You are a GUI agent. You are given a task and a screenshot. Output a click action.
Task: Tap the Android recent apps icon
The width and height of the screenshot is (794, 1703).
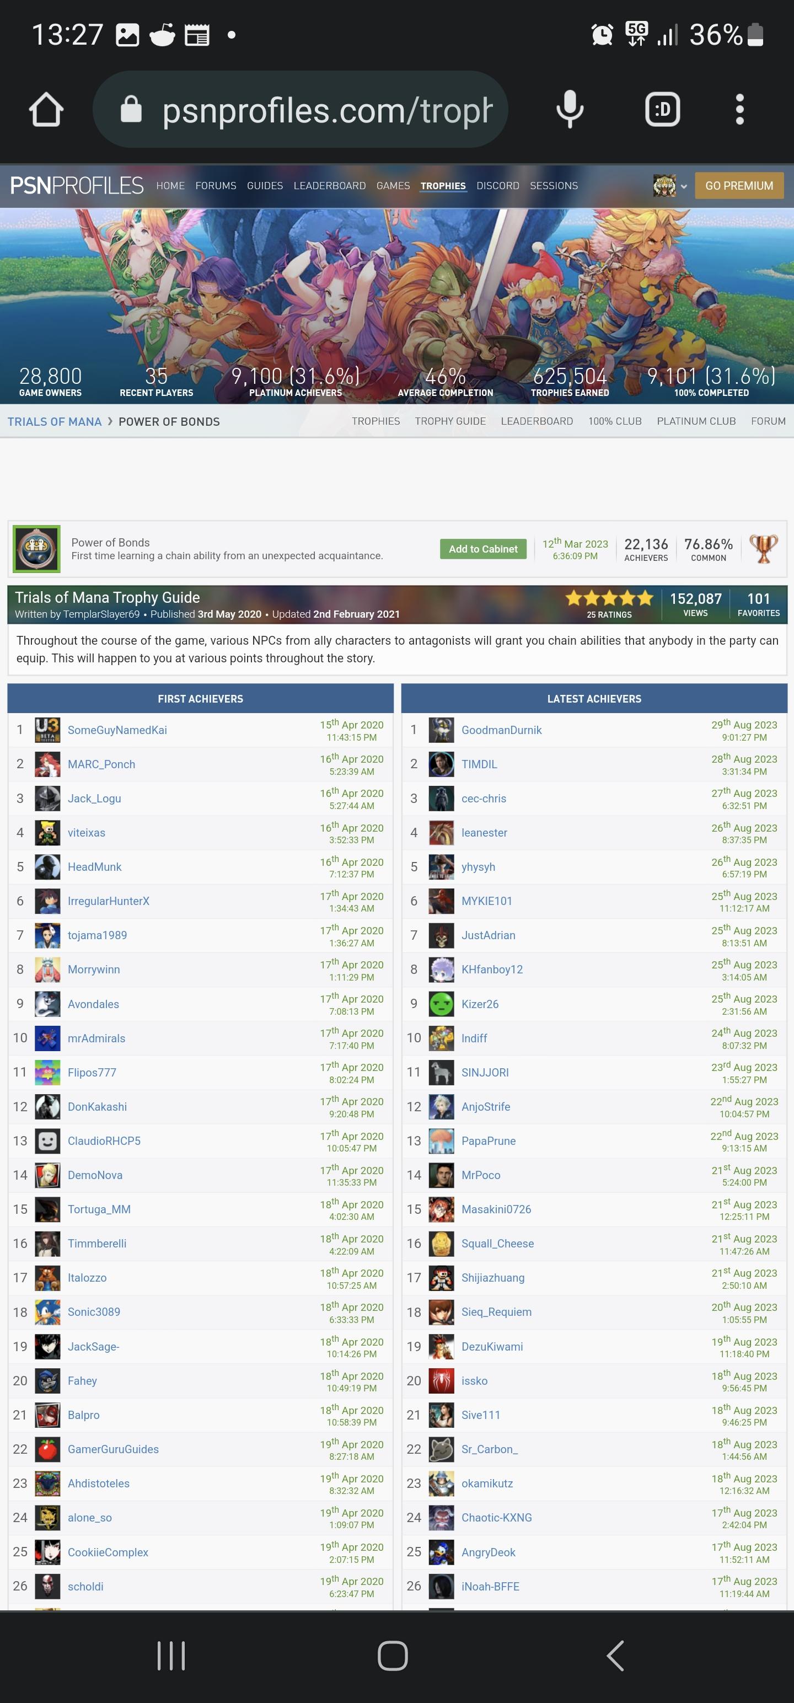(x=171, y=1656)
